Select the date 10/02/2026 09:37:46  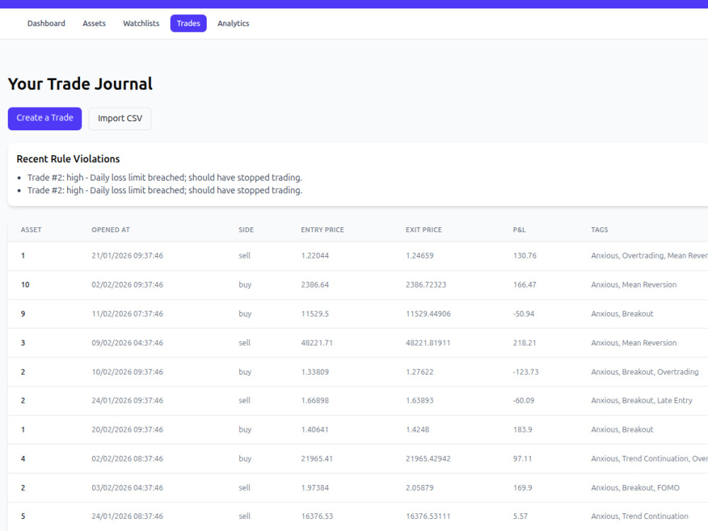127,372
